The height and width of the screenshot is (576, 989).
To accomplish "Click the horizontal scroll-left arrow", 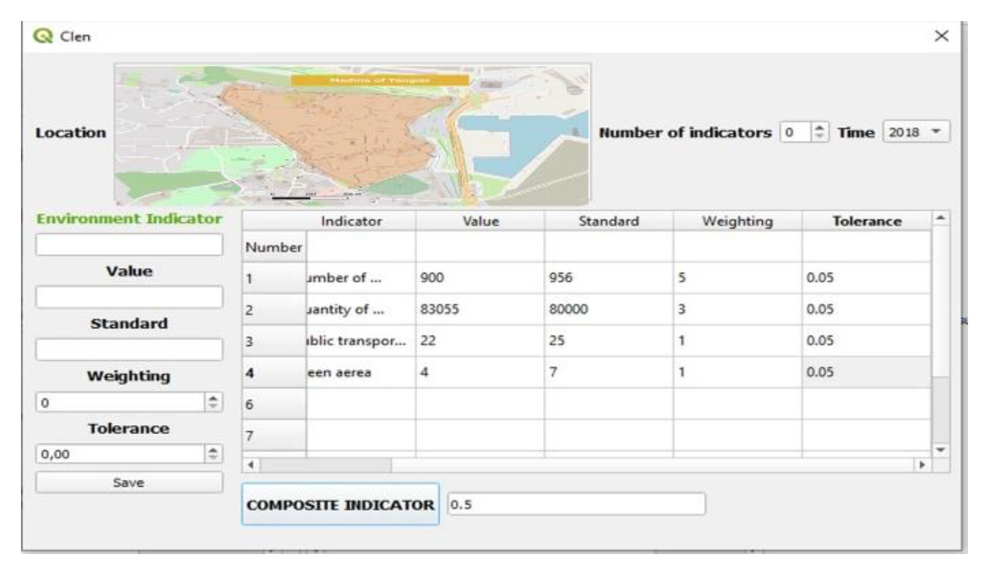I will 251,465.
